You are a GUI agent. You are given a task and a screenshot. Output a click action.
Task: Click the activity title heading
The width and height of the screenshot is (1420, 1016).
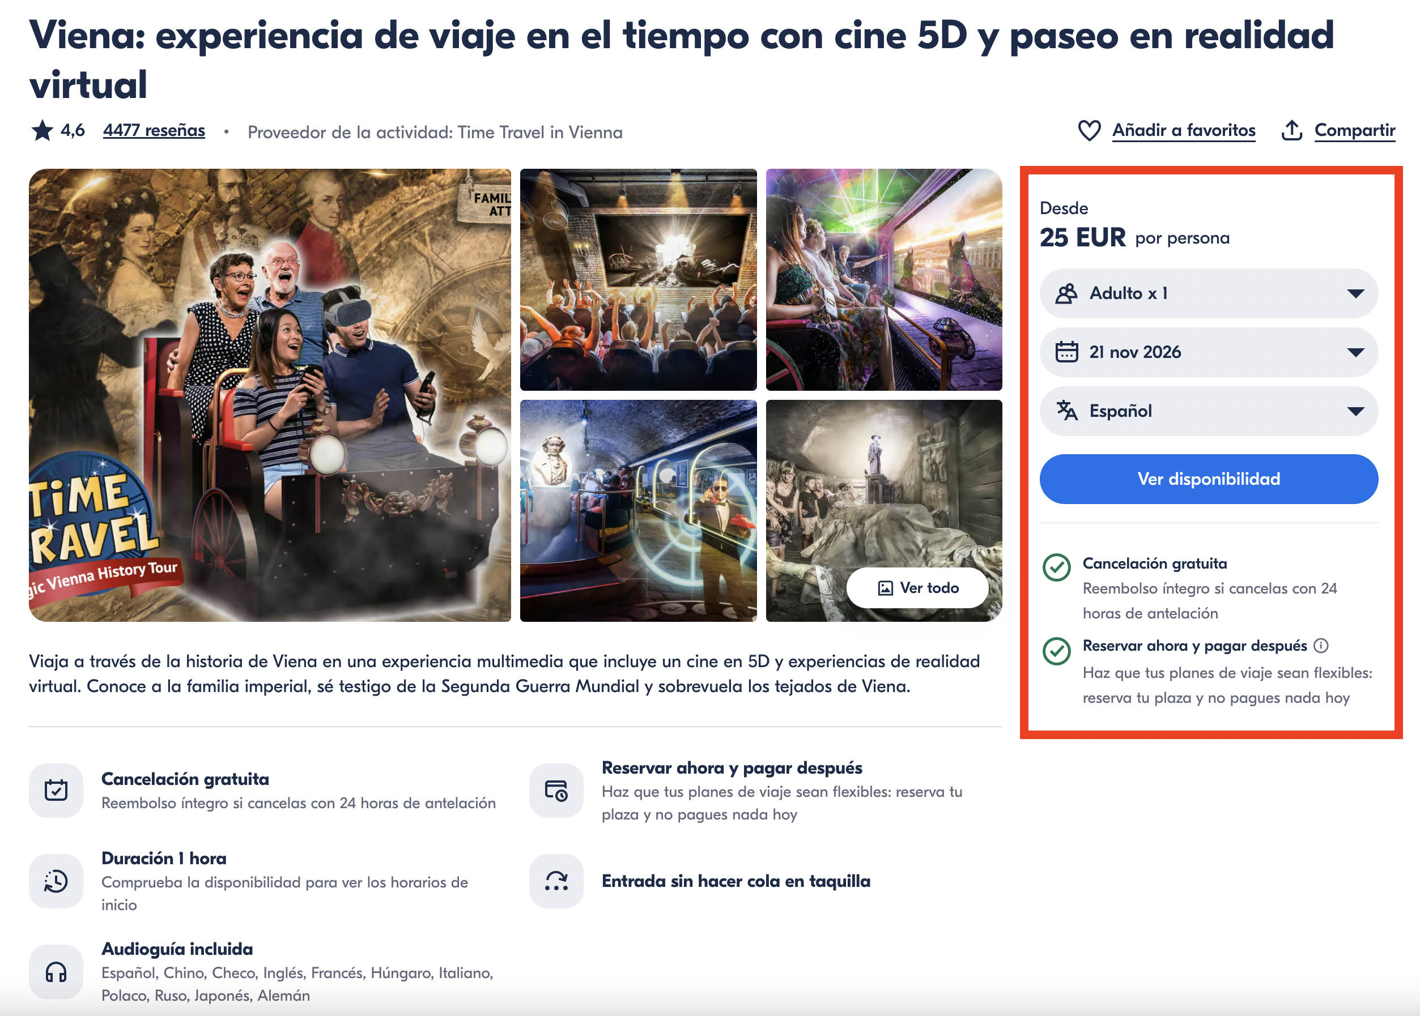682,59
